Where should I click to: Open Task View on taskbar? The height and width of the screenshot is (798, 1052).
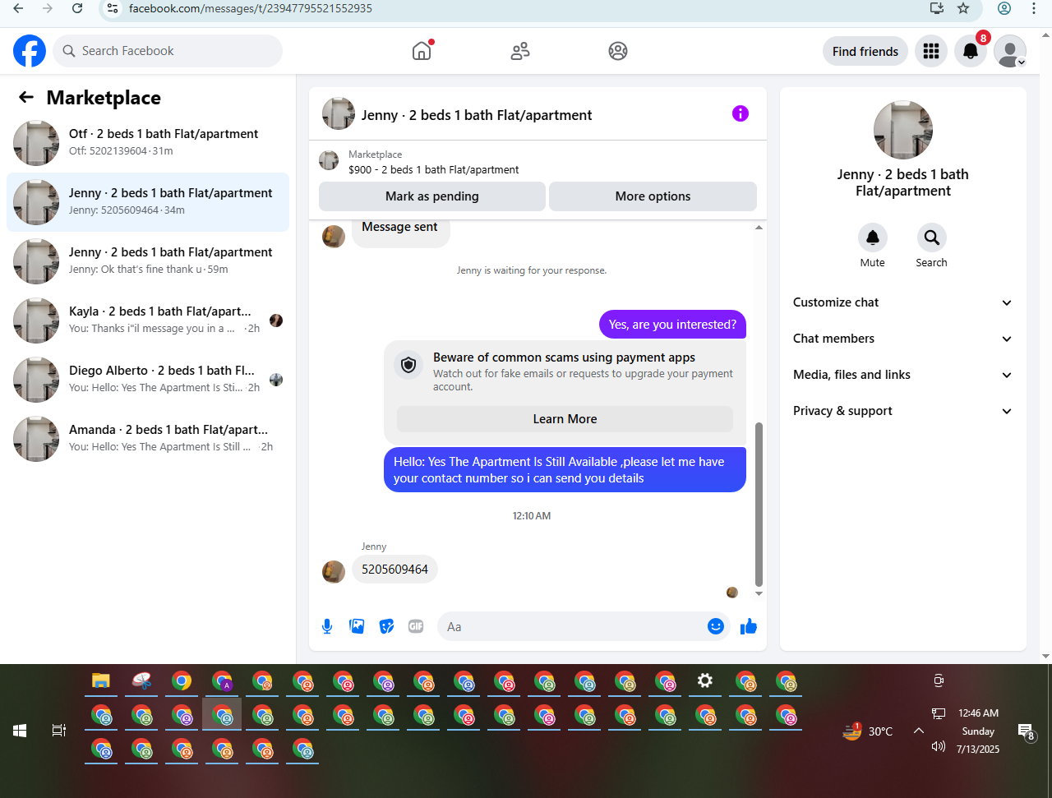click(x=59, y=730)
